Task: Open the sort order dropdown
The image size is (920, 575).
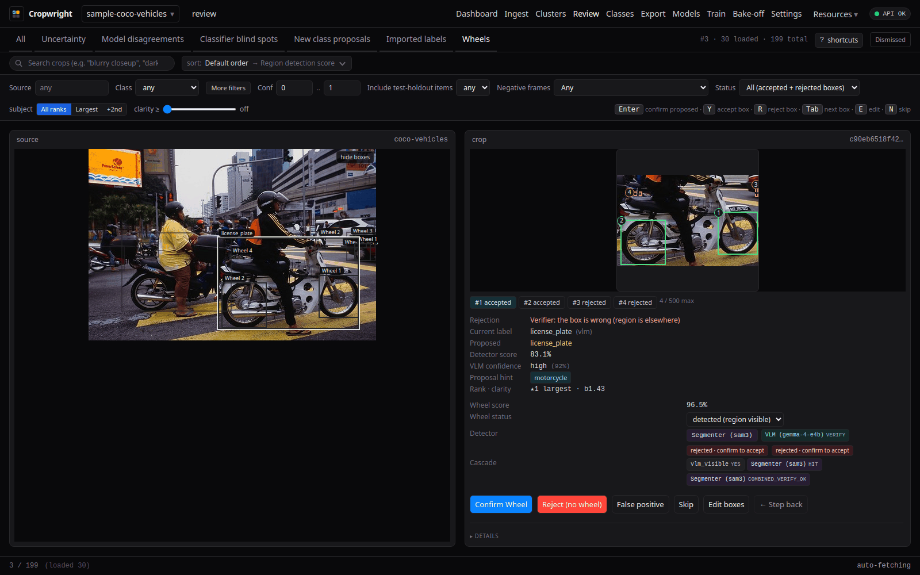Action: 267,63
